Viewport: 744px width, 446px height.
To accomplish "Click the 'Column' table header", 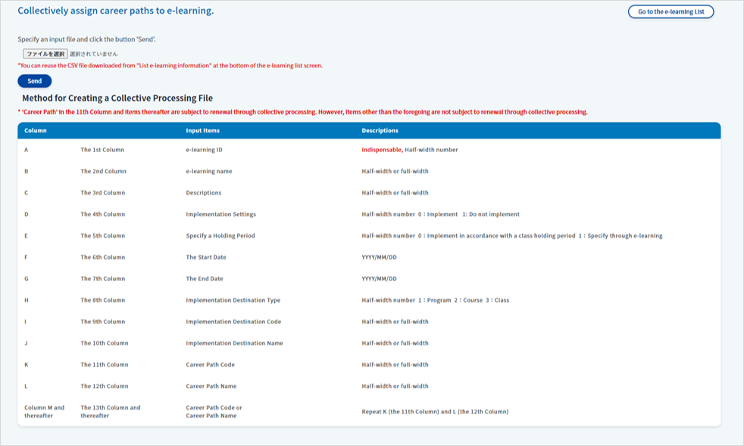I will [x=36, y=130].
